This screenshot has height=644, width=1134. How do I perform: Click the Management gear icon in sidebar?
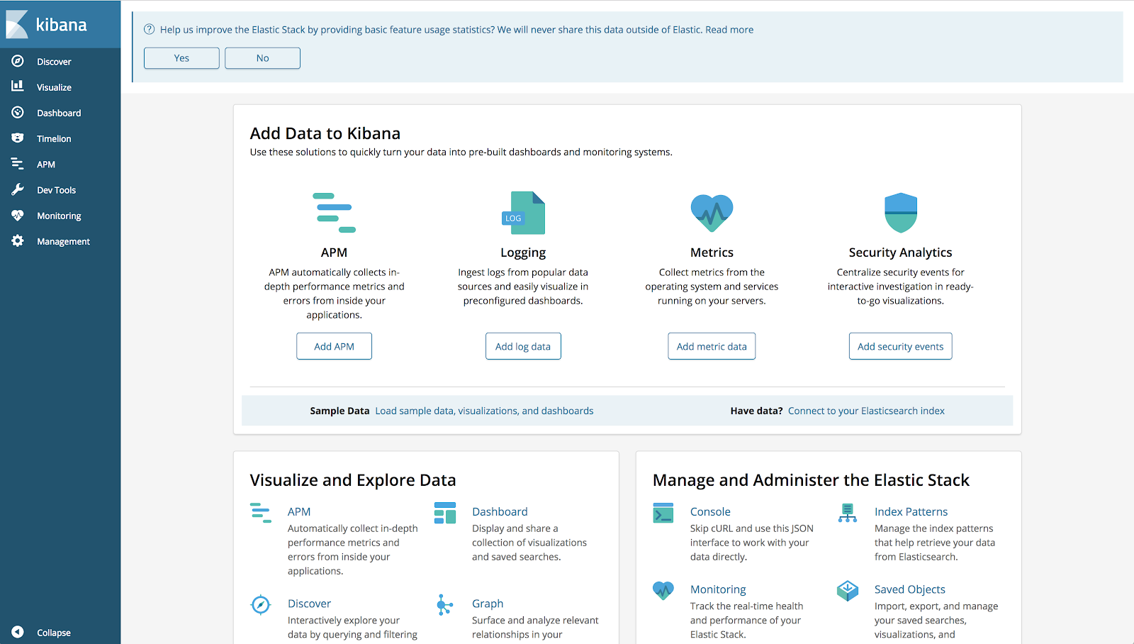pyautogui.click(x=18, y=241)
